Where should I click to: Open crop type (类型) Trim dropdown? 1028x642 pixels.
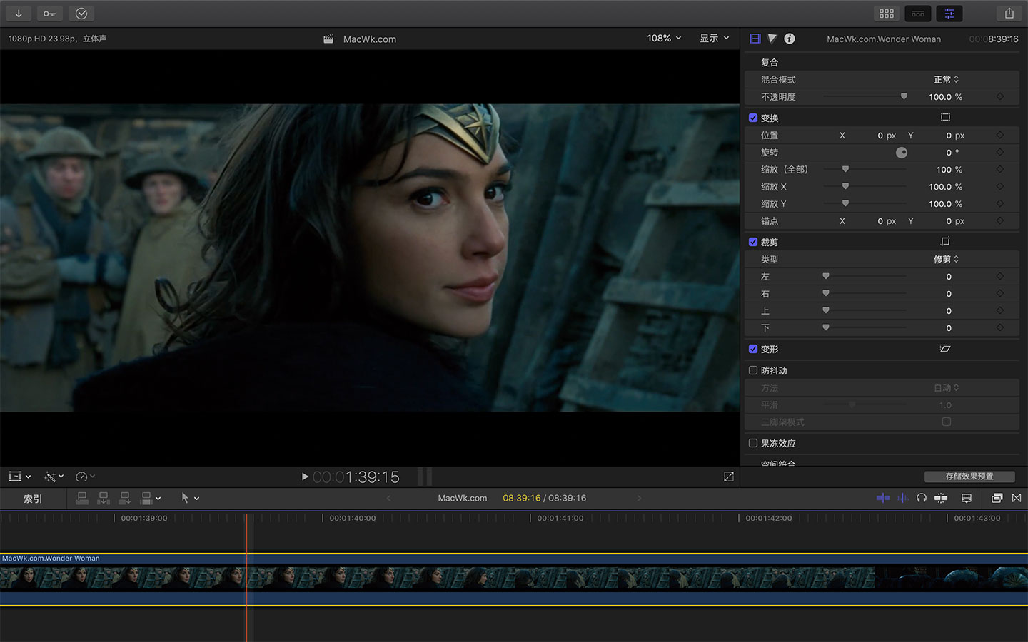click(x=947, y=260)
